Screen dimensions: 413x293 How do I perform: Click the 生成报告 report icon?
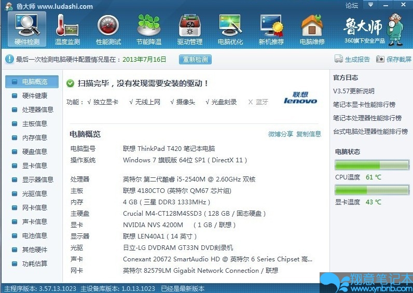pyautogui.click(x=339, y=59)
